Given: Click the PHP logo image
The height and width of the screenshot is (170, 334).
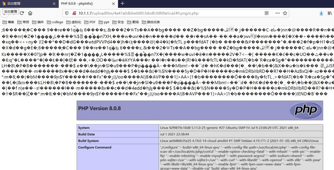Looking at the screenshot, I should point(306,110).
